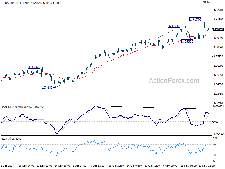Screen dimensions: 225x169
Task: Click the 9 Oct 12:00 time label
Action: click(98, 166)
